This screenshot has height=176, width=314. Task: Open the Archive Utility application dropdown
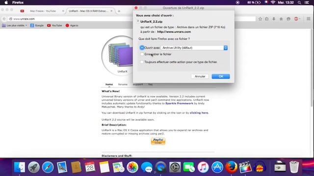point(194,48)
